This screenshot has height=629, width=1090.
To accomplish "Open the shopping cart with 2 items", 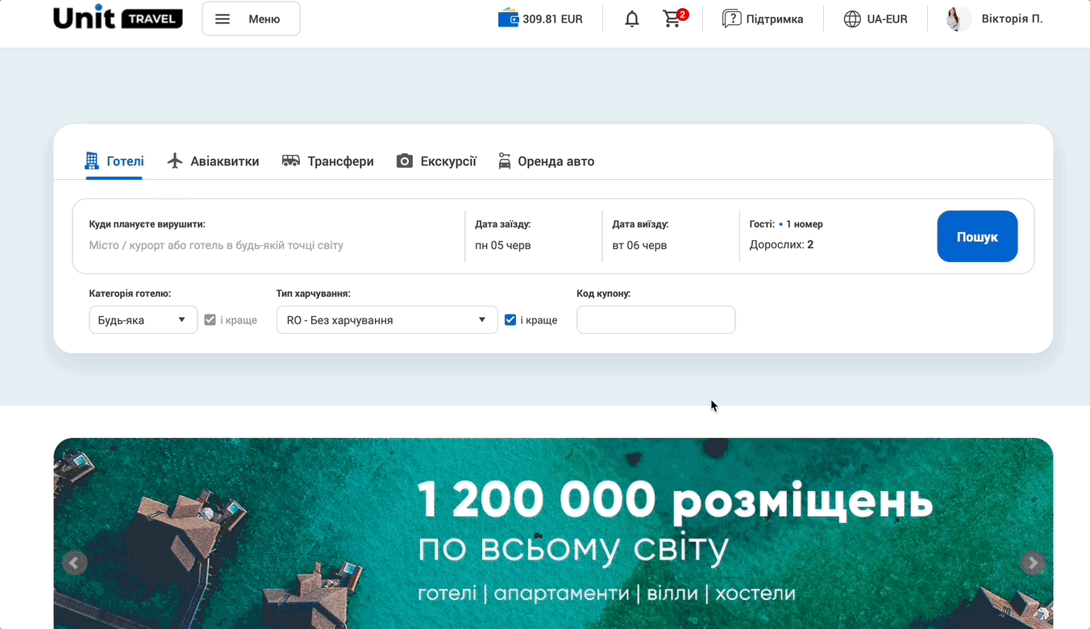I will [672, 19].
